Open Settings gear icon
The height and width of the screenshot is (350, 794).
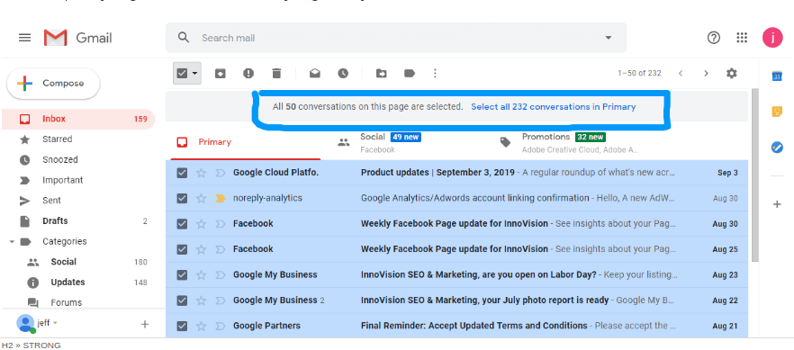(732, 74)
